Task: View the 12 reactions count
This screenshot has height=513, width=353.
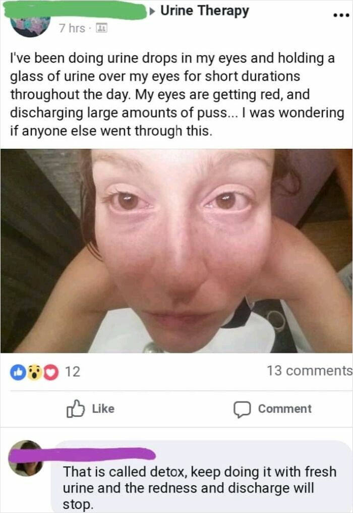Action: 72,372
